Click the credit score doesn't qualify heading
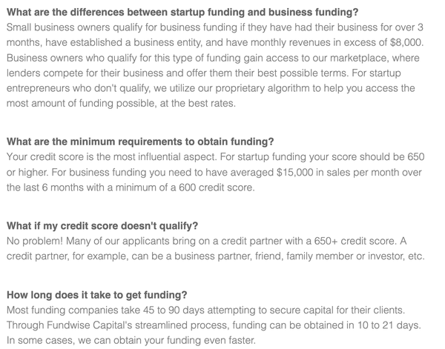The height and width of the screenshot is (349, 445). (x=102, y=226)
